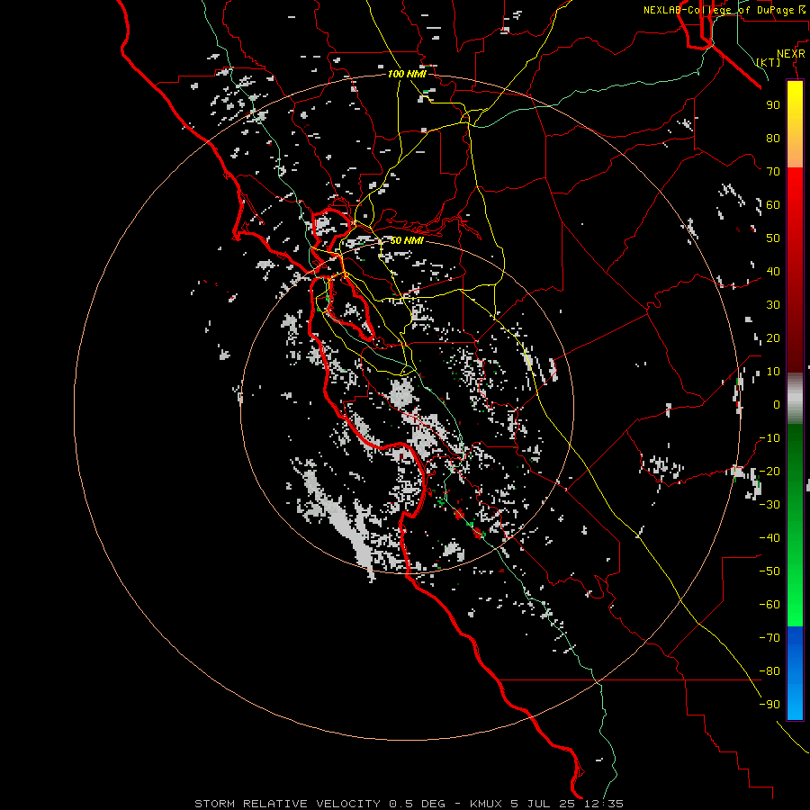Click the 10 value on the velocity scale
The width and height of the screenshot is (810, 810).
(773, 372)
